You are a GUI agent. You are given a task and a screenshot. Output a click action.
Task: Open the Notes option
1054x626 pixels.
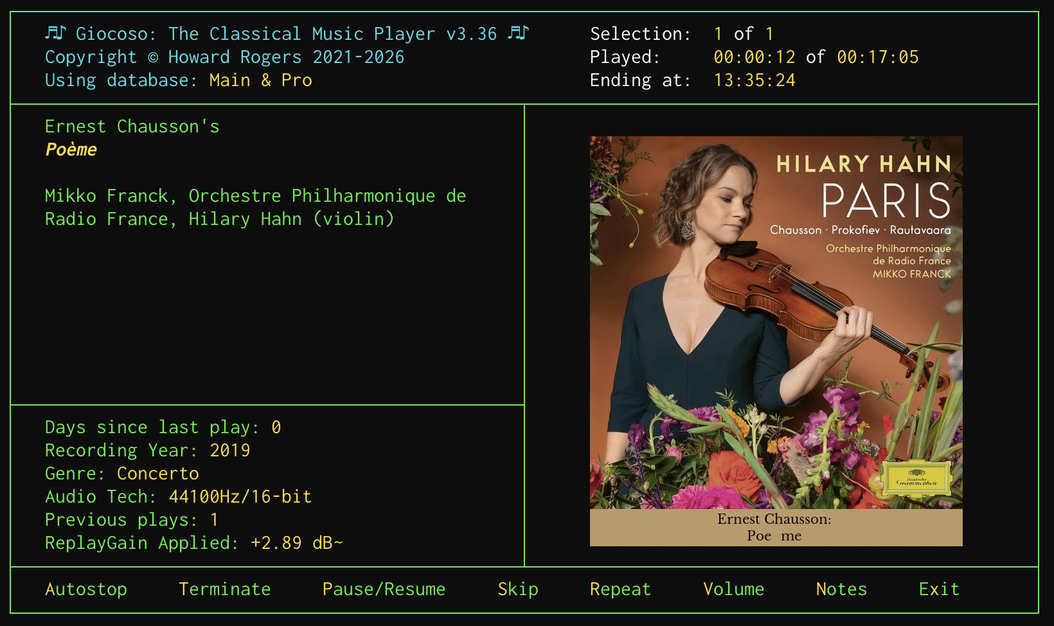point(841,589)
